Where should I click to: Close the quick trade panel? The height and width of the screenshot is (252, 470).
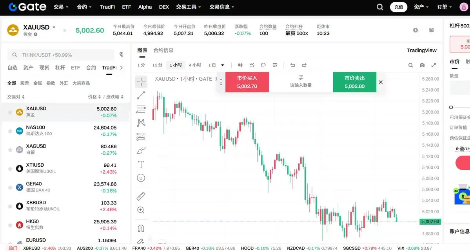(381, 82)
